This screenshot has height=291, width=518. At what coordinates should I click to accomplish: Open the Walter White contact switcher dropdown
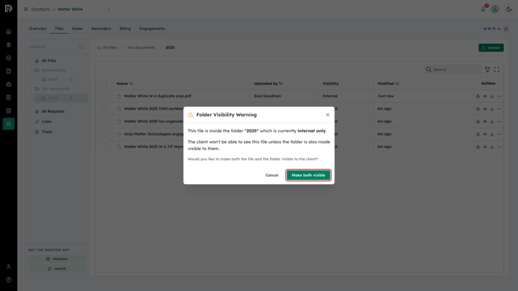tap(109, 9)
